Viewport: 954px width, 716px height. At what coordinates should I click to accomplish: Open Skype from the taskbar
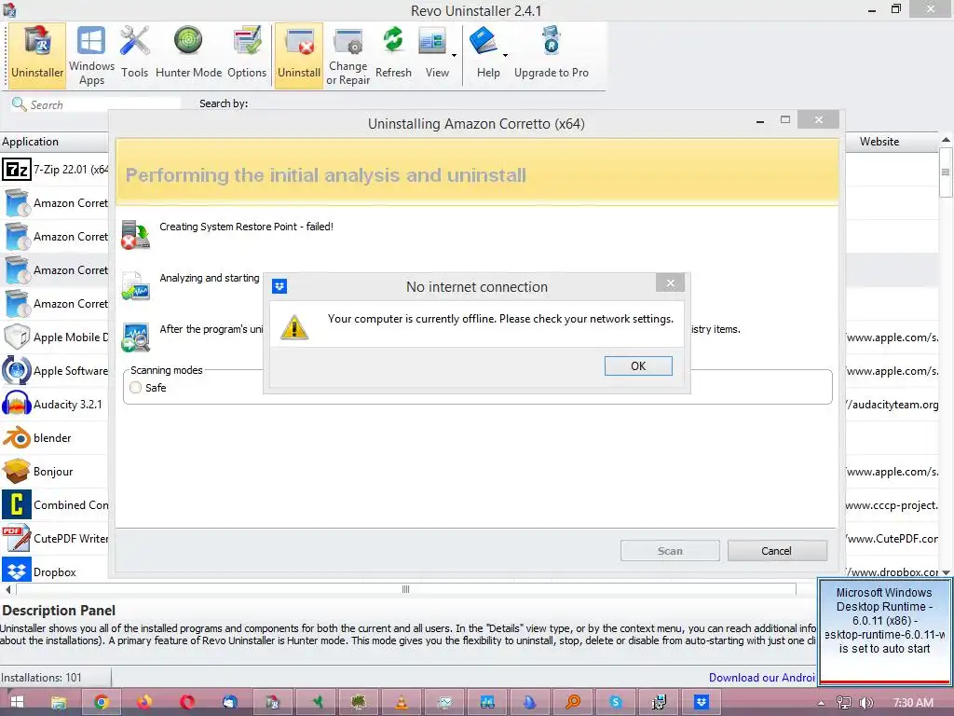coord(615,702)
